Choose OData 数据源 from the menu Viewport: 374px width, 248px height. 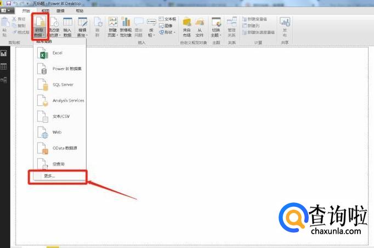point(60,148)
